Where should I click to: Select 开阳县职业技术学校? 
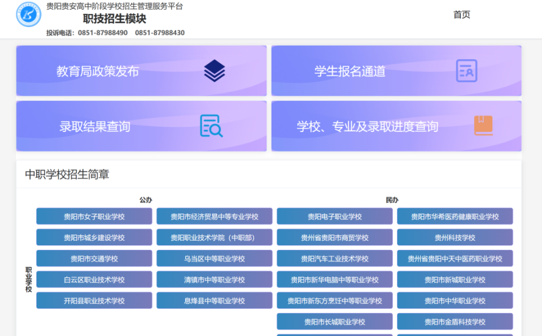point(94,301)
